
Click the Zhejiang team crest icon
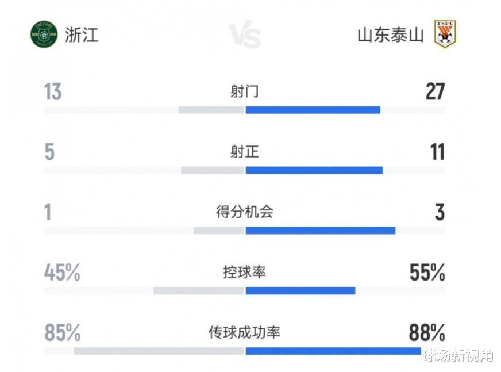coord(44,34)
